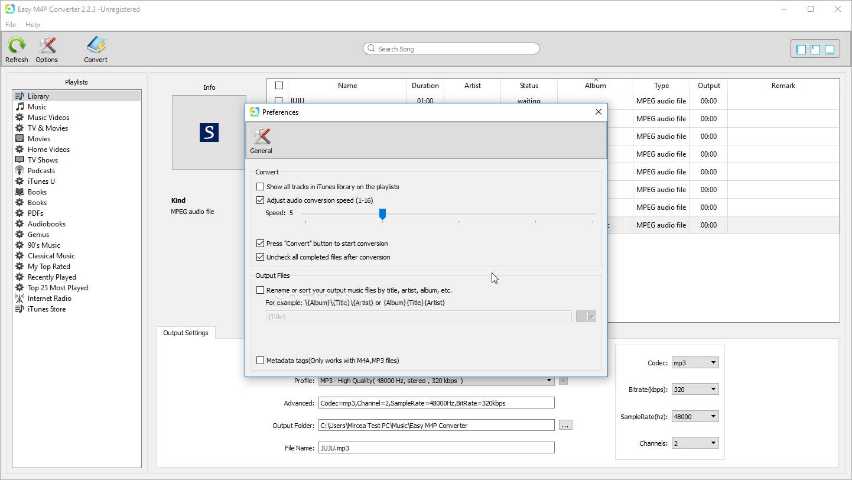Sort table by Name column header
Image resolution: width=852 pixels, height=480 pixels.
[347, 86]
